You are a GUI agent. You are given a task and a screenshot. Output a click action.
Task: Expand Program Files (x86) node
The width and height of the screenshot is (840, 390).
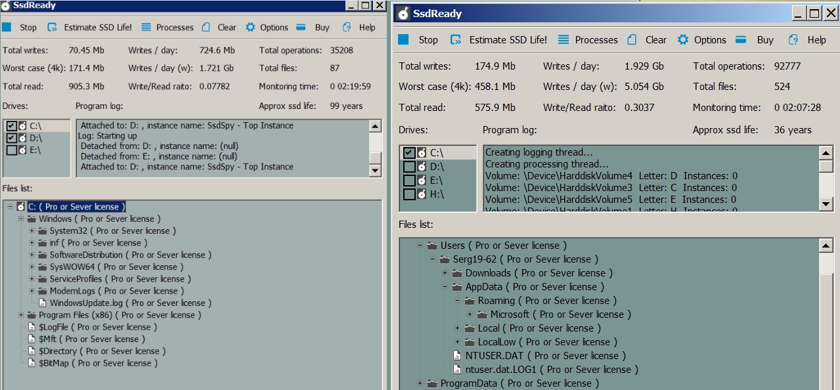(x=20, y=315)
